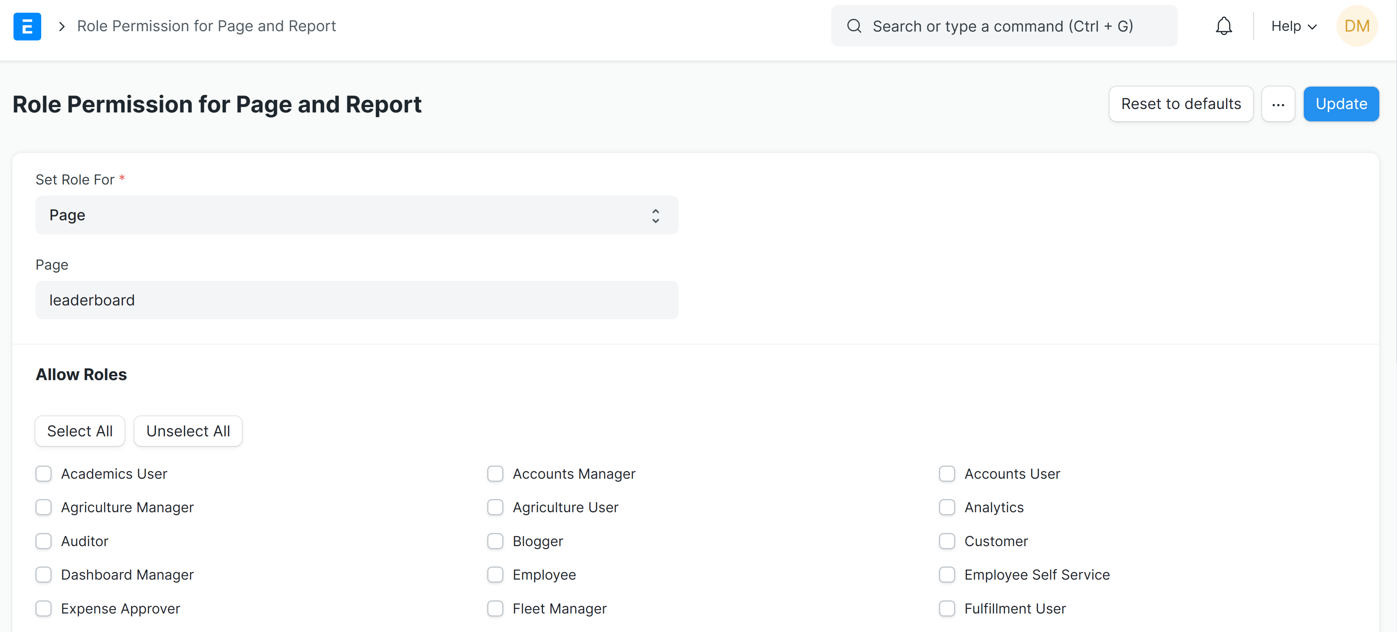Click the ERPNext home logo icon
The image size is (1397, 632).
click(x=27, y=26)
